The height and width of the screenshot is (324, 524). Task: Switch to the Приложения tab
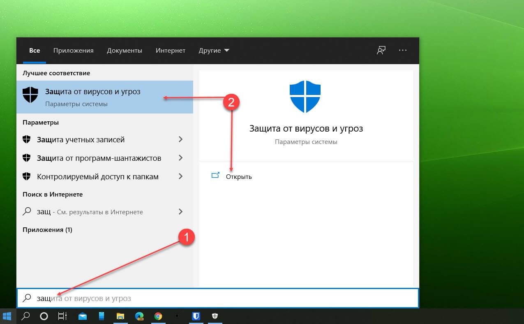click(x=74, y=51)
